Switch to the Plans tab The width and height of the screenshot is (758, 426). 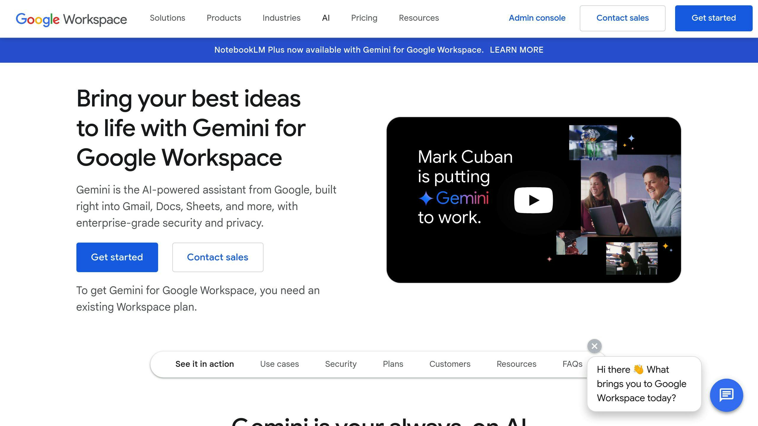393,364
